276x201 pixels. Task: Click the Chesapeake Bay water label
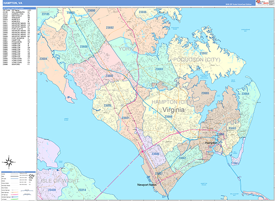(245, 30)
